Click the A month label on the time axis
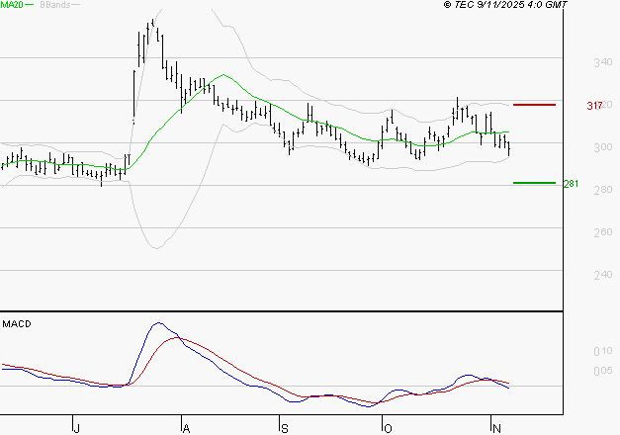 coord(186,429)
